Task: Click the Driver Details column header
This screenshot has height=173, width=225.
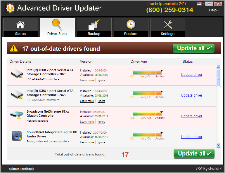Action: pyautogui.click(x=20, y=62)
